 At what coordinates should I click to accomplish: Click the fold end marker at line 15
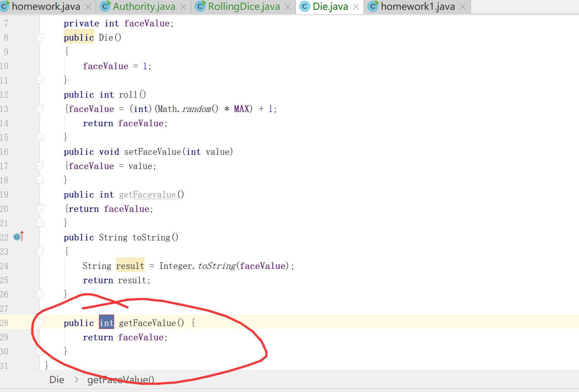40,137
